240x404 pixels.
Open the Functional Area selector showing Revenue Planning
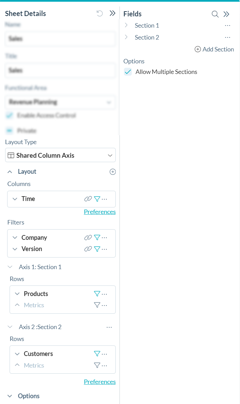(x=60, y=102)
